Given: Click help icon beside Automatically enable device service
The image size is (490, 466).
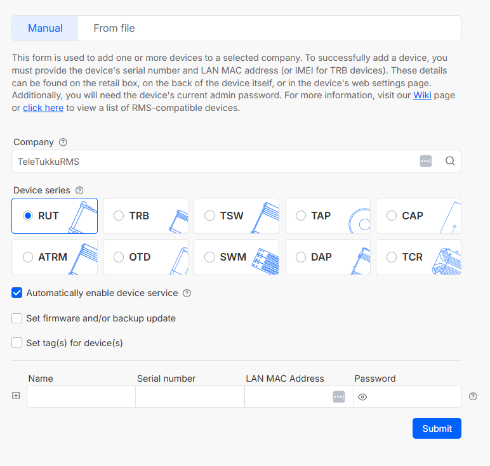Looking at the screenshot, I should tap(187, 294).
